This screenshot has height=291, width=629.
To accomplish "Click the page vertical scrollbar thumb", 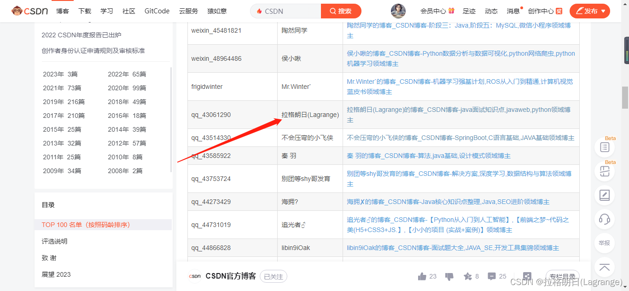I will coord(625,97).
